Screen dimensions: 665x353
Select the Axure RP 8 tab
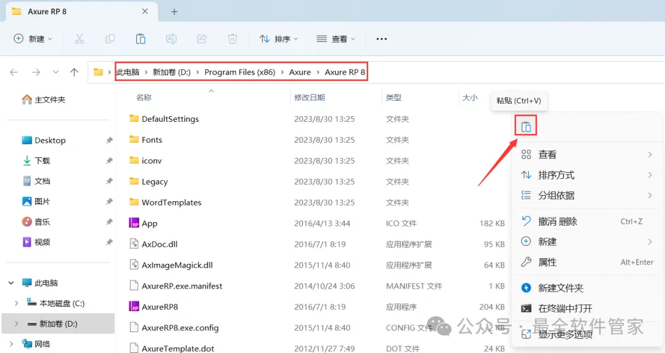coord(81,12)
